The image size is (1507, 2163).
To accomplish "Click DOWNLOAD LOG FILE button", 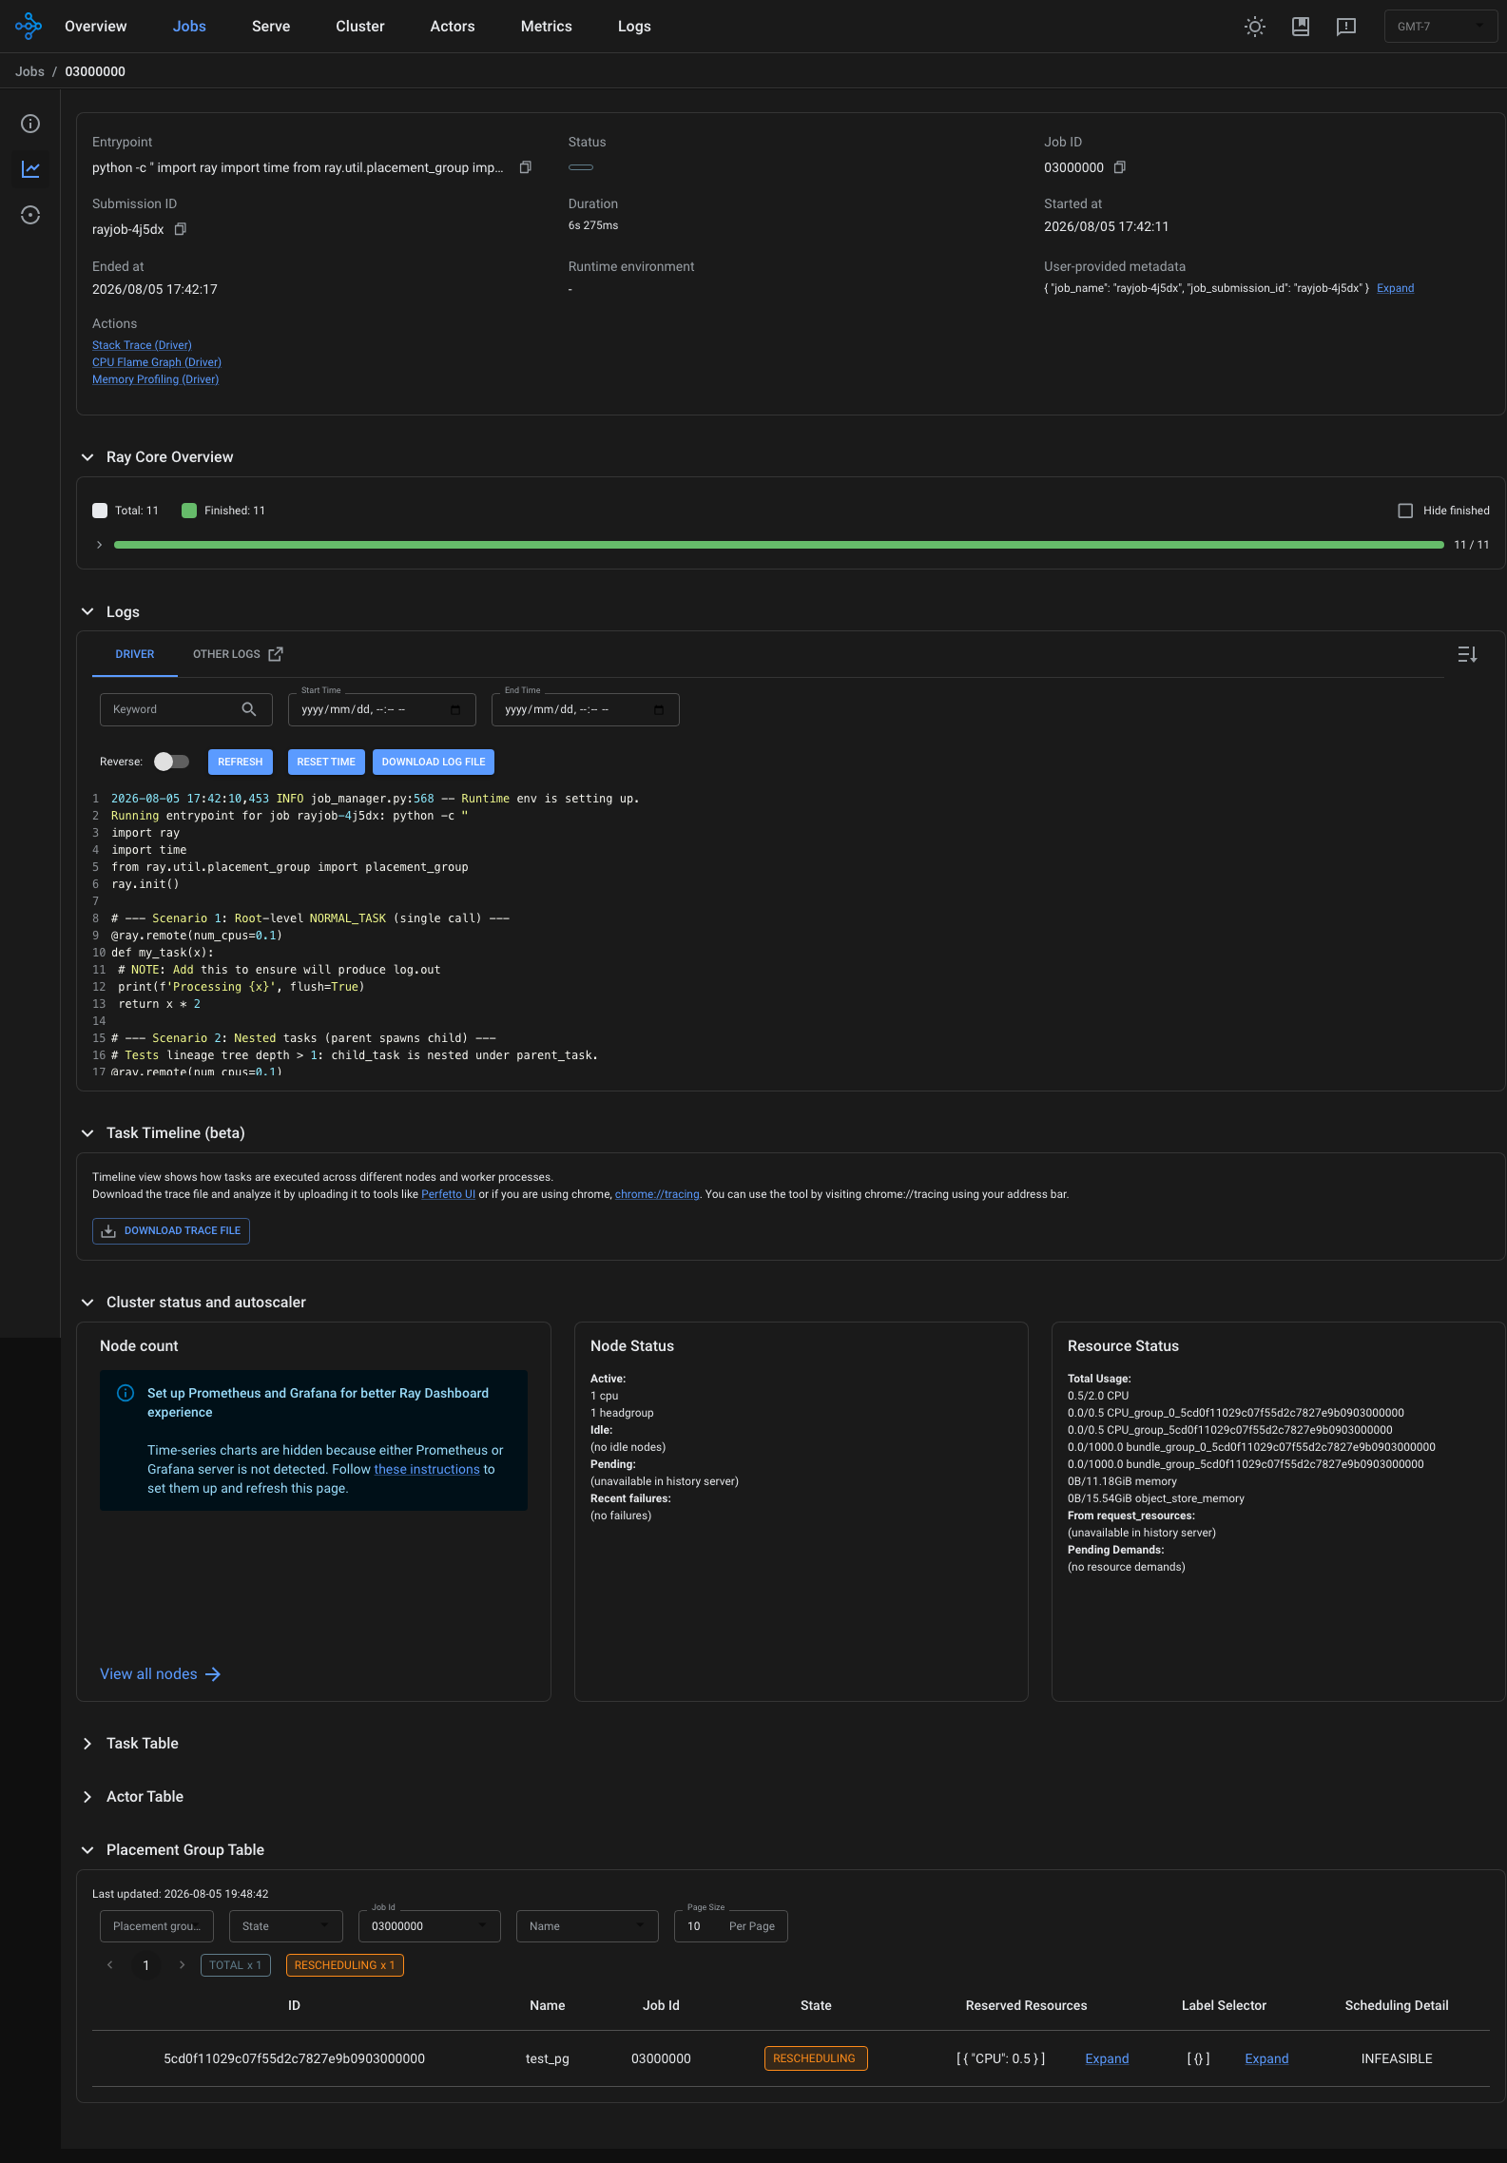I will click(x=434, y=762).
